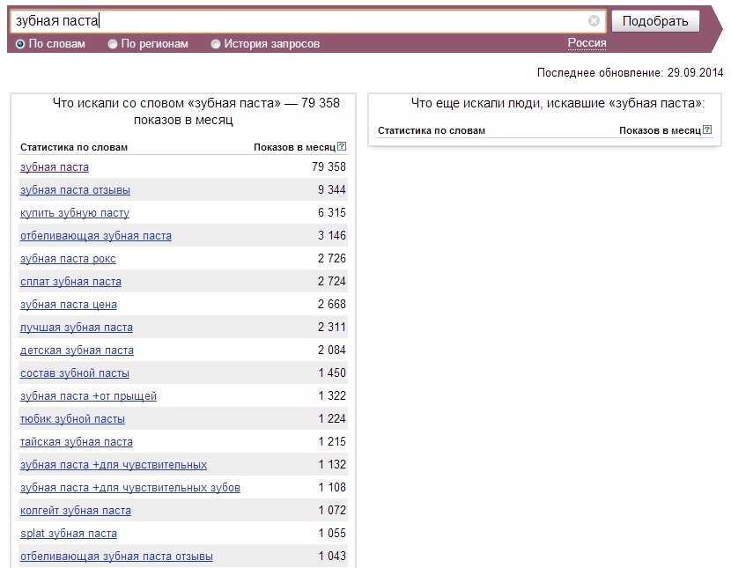Viewport: 731px width, 568px height.
Task: Click the value '1 043' in the table
Action: pos(332,556)
